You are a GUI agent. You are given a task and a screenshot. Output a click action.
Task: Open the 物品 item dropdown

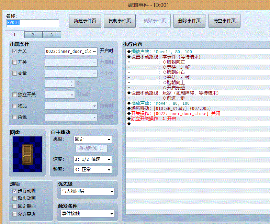pos(71,106)
